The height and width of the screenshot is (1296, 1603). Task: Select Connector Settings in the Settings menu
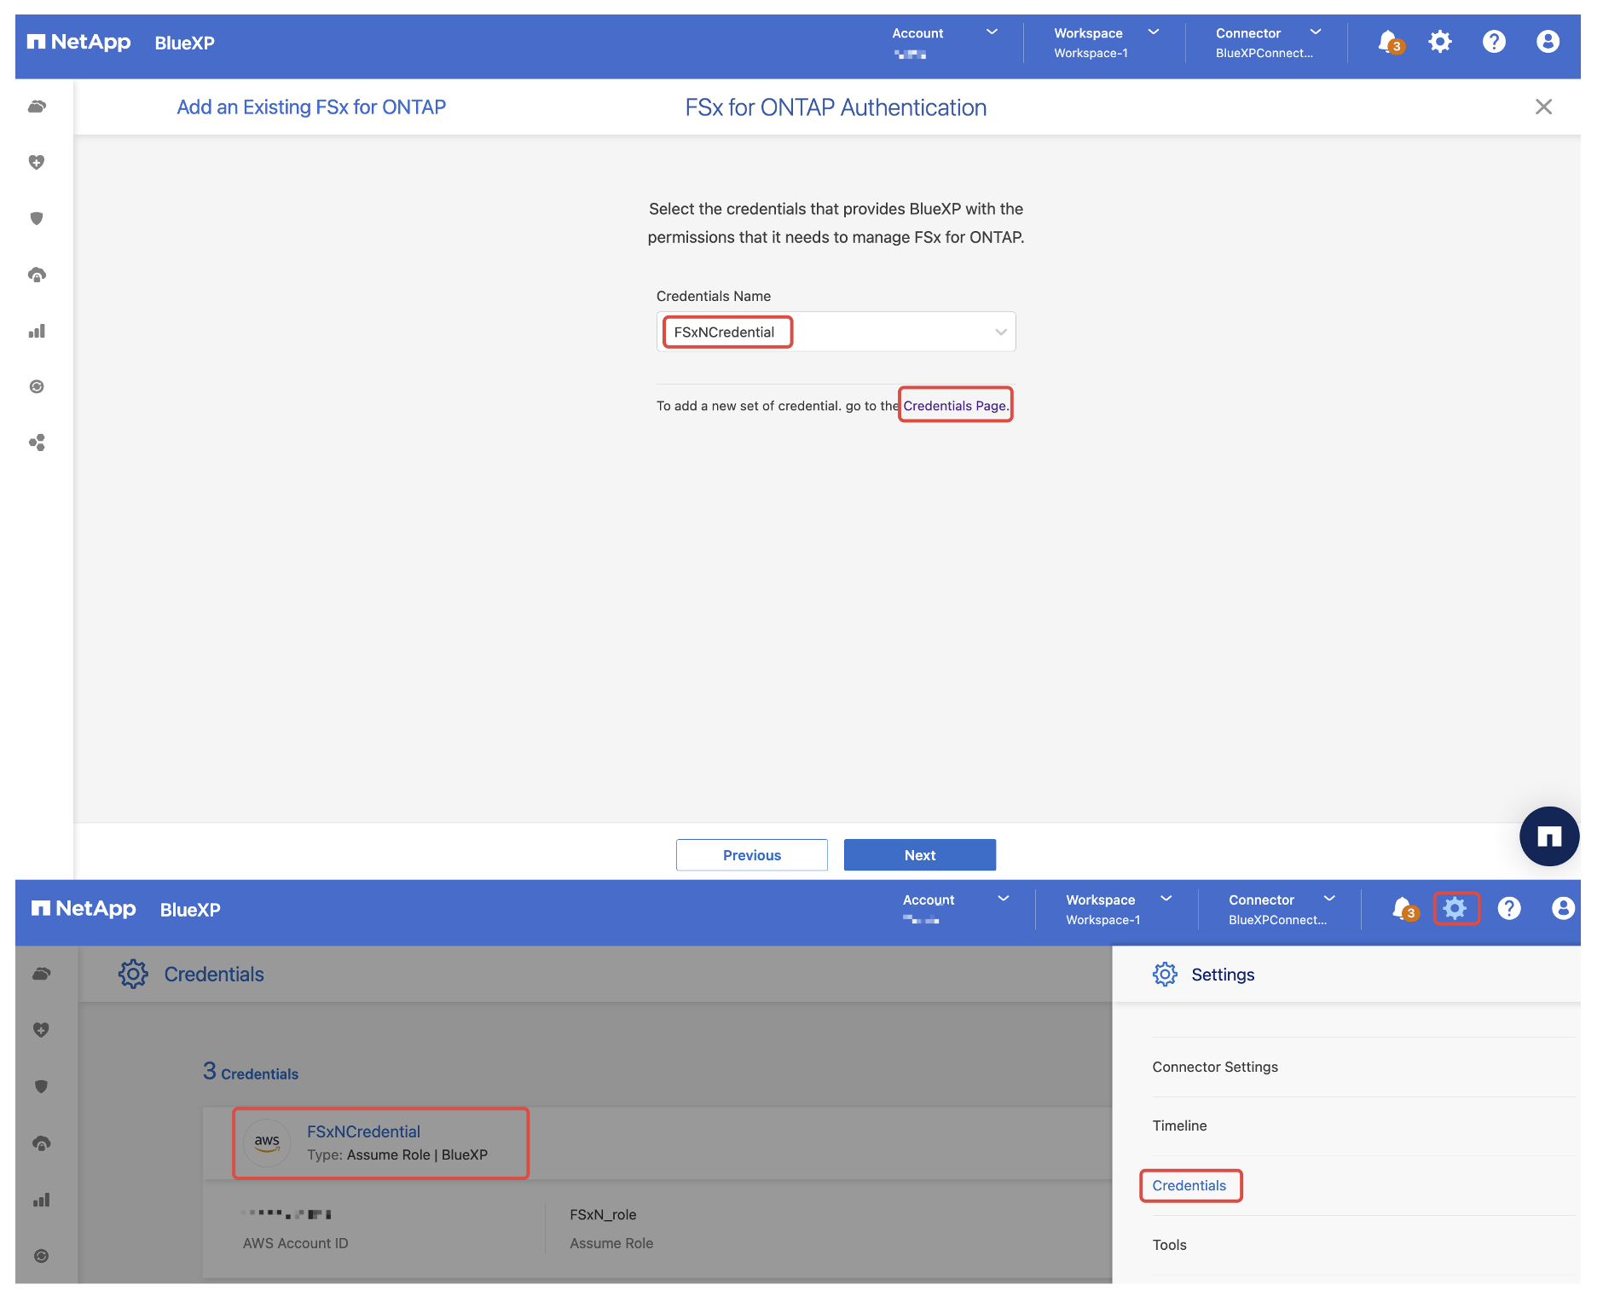click(x=1215, y=1067)
